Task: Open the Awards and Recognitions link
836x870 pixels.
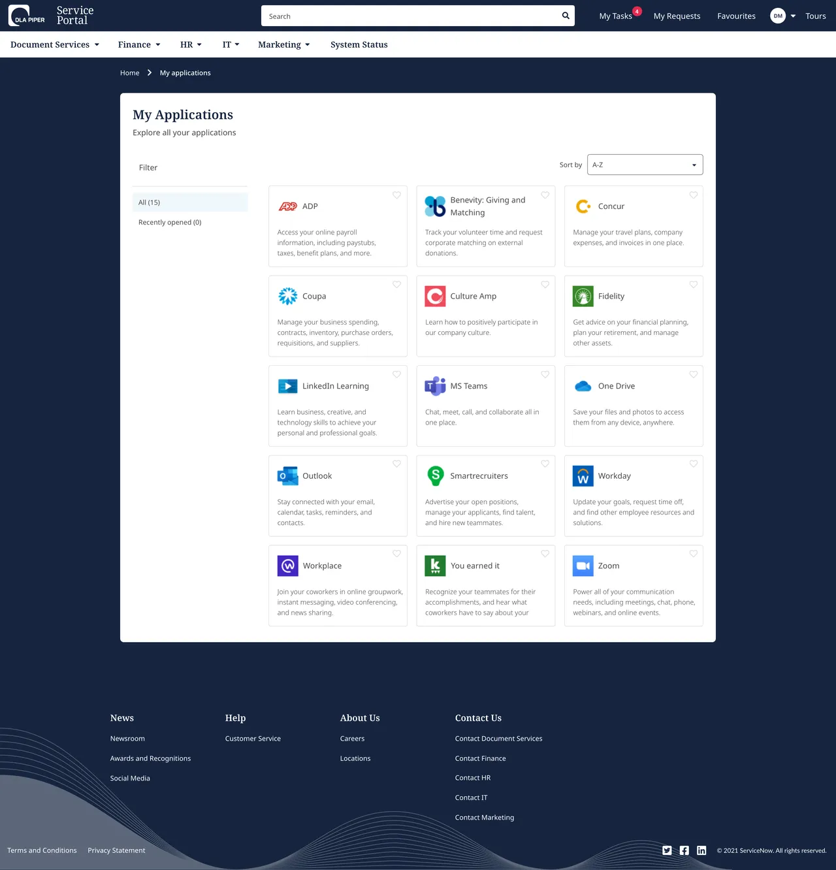Action: coord(150,758)
